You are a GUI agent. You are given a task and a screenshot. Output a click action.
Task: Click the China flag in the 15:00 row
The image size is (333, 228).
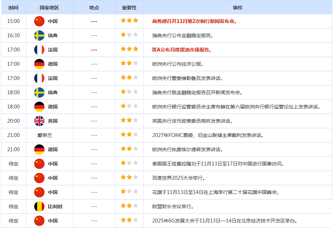coord(39,21)
